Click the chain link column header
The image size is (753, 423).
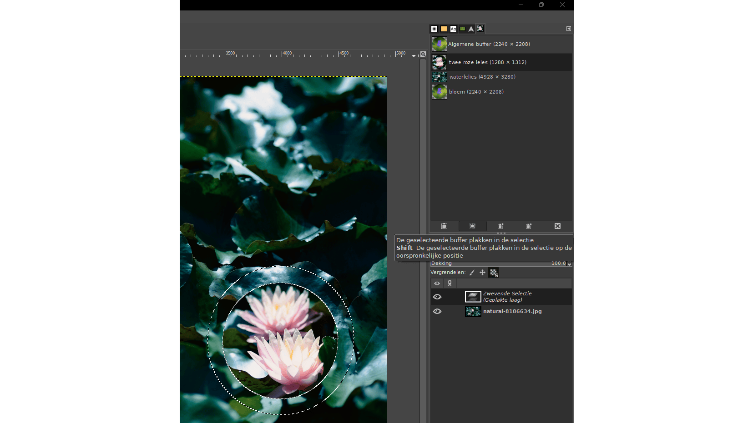(x=450, y=284)
